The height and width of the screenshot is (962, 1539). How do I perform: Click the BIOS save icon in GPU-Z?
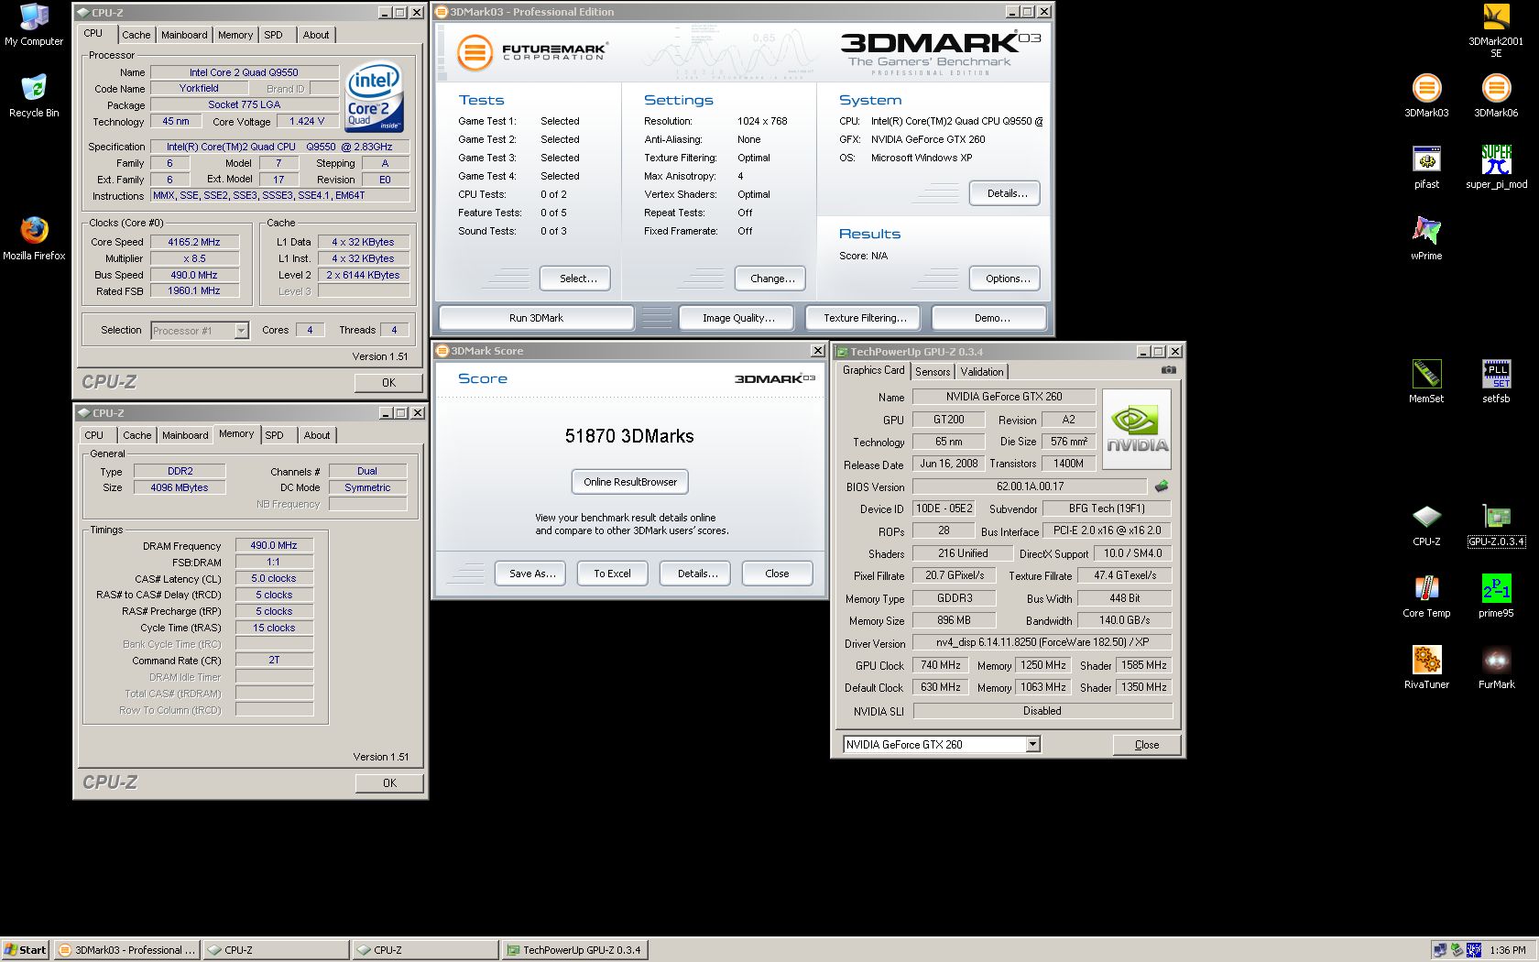1162,486
